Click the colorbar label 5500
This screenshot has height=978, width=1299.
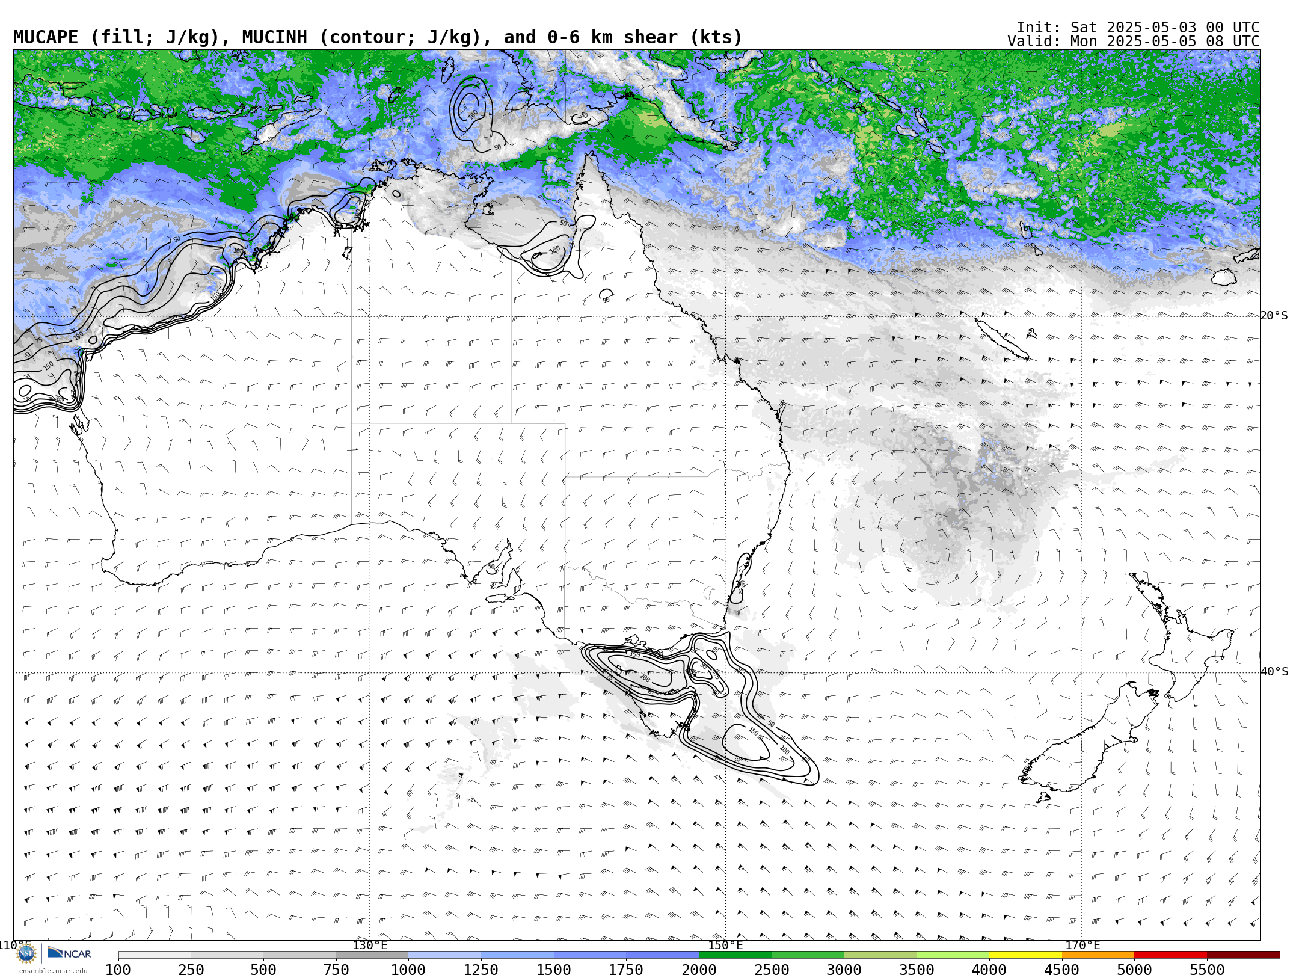click(x=1207, y=970)
